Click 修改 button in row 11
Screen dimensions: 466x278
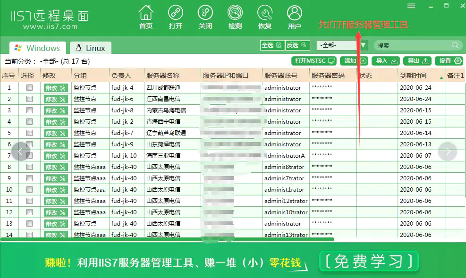(x=56, y=201)
